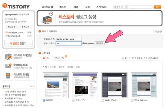Open the 포럼 menu item

coord(87,7)
